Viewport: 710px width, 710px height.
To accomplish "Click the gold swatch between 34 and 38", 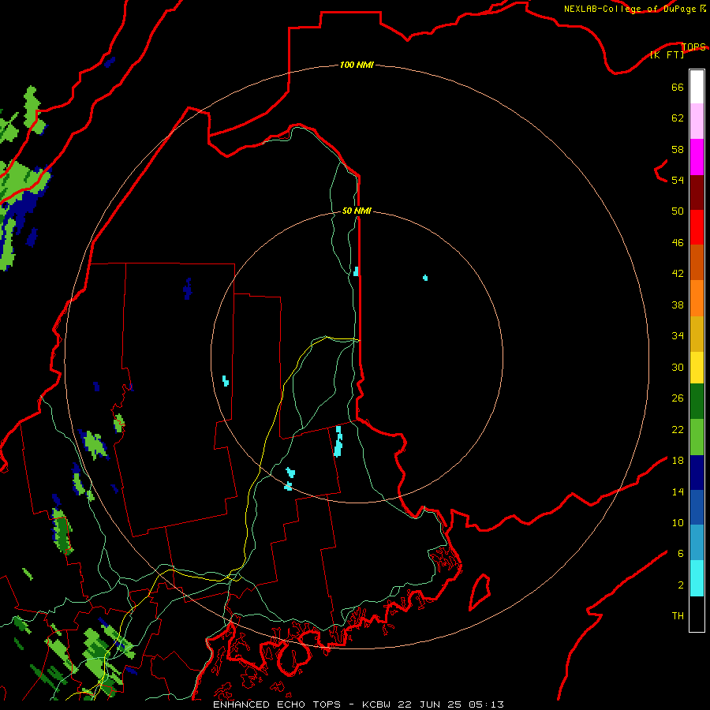I will point(697,334).
